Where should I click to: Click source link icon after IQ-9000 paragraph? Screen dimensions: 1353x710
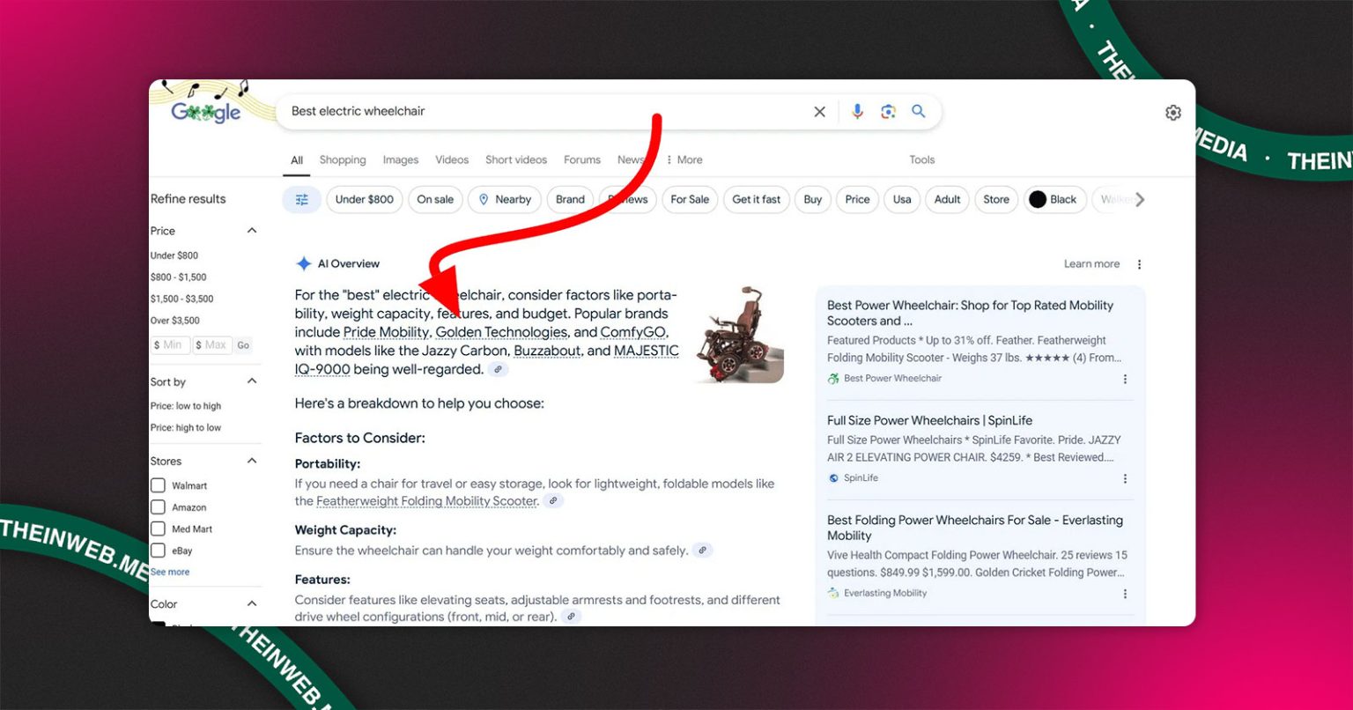pyautogui.click(x=499, y=370)
